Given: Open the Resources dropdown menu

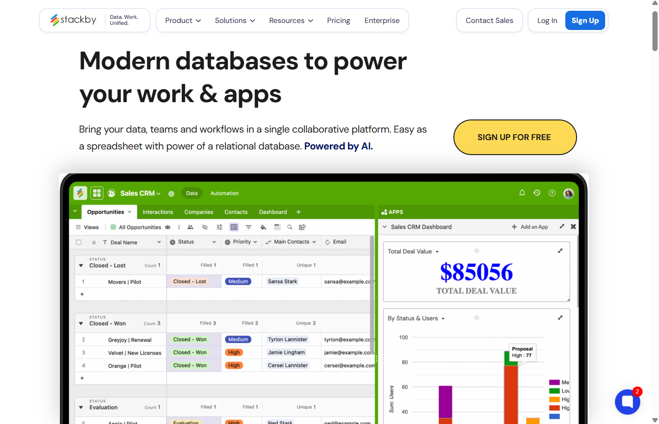Looking at the screenshot, I should pos(291,21).
